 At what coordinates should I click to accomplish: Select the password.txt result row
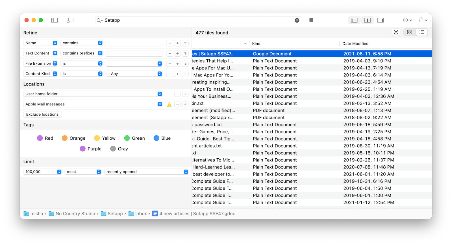[312, 124]
